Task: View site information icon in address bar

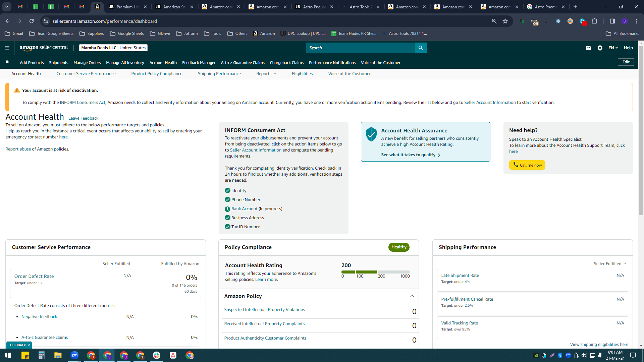Action: 46,21
